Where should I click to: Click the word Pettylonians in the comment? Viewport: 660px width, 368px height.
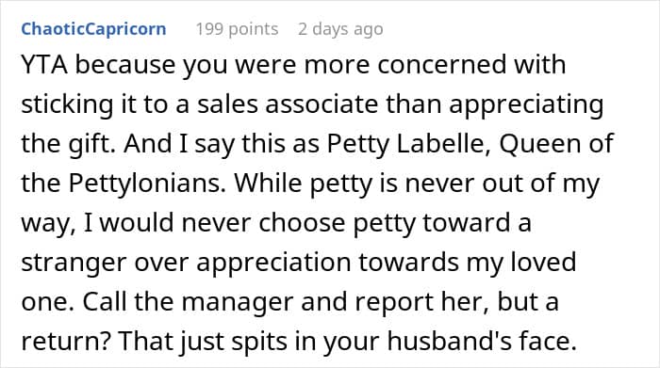tap(147, 184)
